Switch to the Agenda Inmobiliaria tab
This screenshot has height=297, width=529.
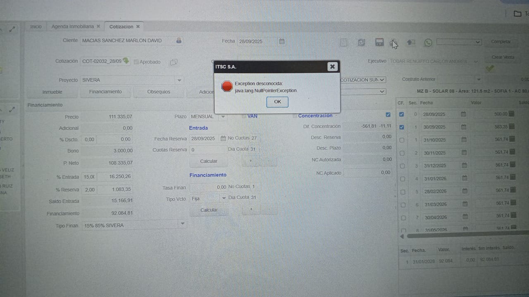coord(72,26)
